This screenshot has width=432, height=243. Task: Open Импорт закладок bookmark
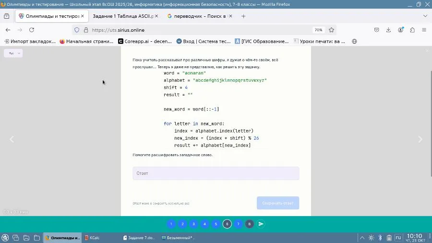point(30,41)
